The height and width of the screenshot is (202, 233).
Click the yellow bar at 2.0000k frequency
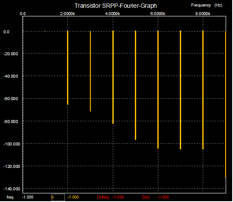(x=68, y=68)
